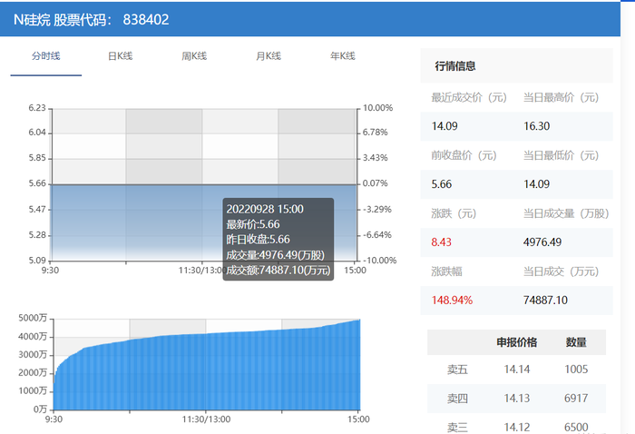Viewport: 635px width, 434px height.
Task: Click the 前收盘价（元） label
Action: tap(464, 155)
